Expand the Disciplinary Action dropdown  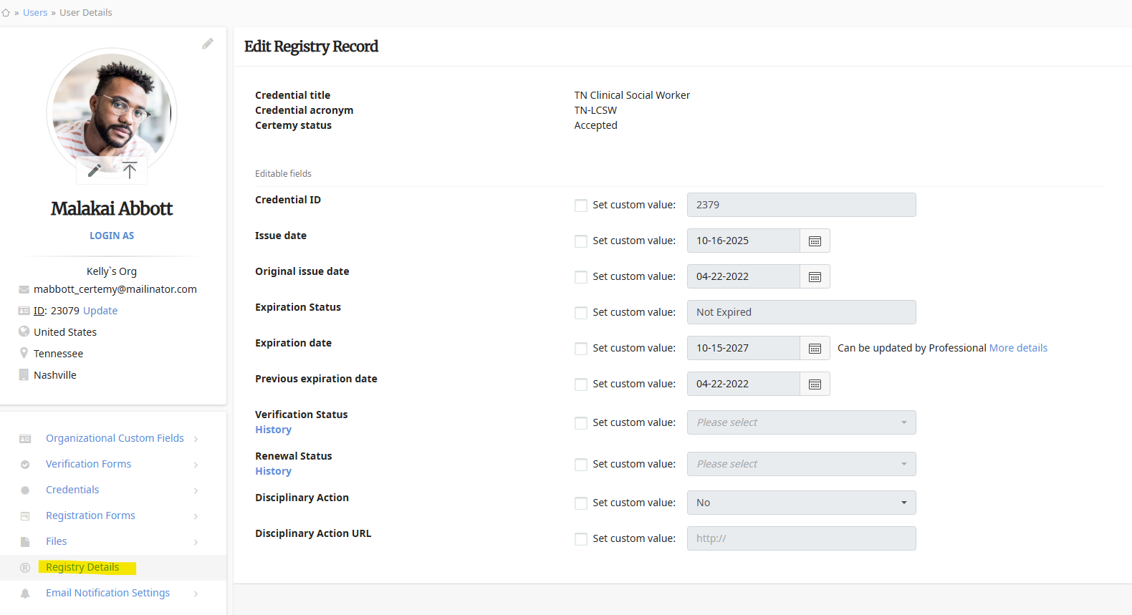point(801,503)
